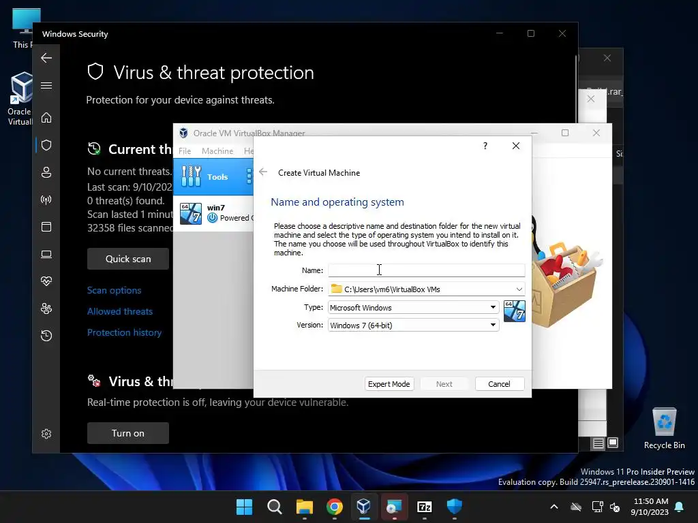Maximize the Windows Security window
The image size is (698, 523).
pos(530,33)
